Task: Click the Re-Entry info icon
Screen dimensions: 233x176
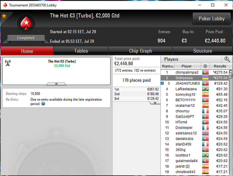Action: coord(43,104)
